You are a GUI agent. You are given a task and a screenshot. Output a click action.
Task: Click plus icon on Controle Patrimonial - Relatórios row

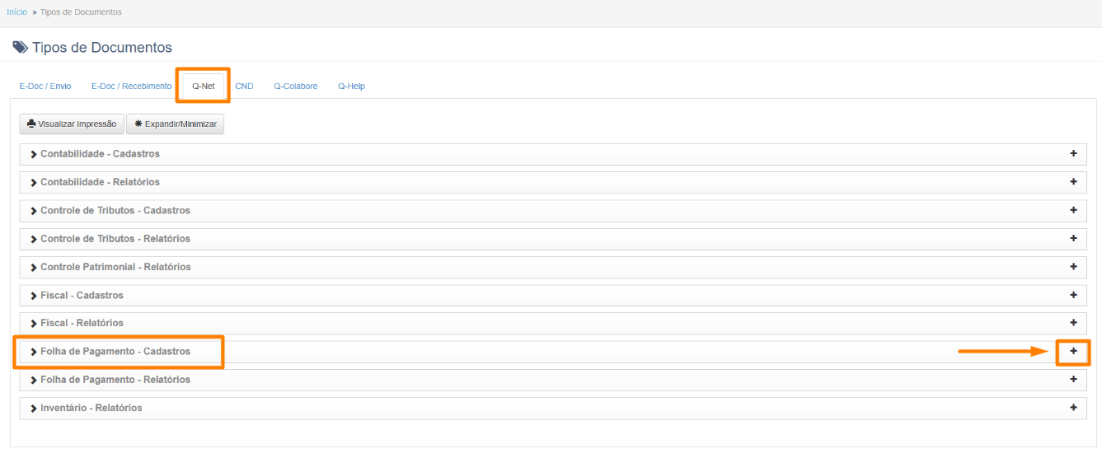pos(1073,267)
